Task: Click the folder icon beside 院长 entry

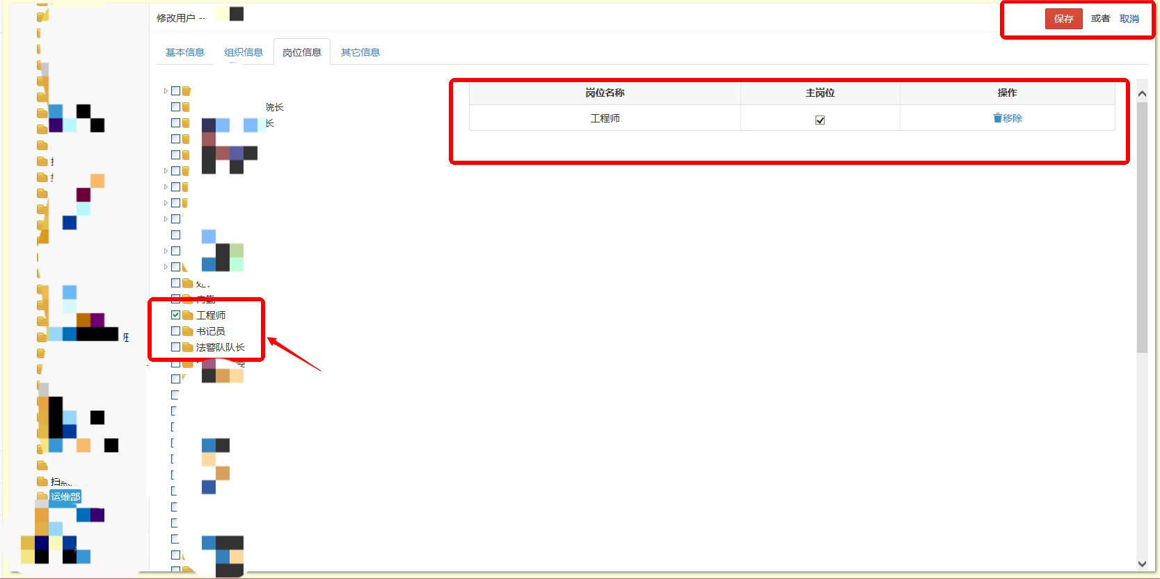Action: coord(186,107)
